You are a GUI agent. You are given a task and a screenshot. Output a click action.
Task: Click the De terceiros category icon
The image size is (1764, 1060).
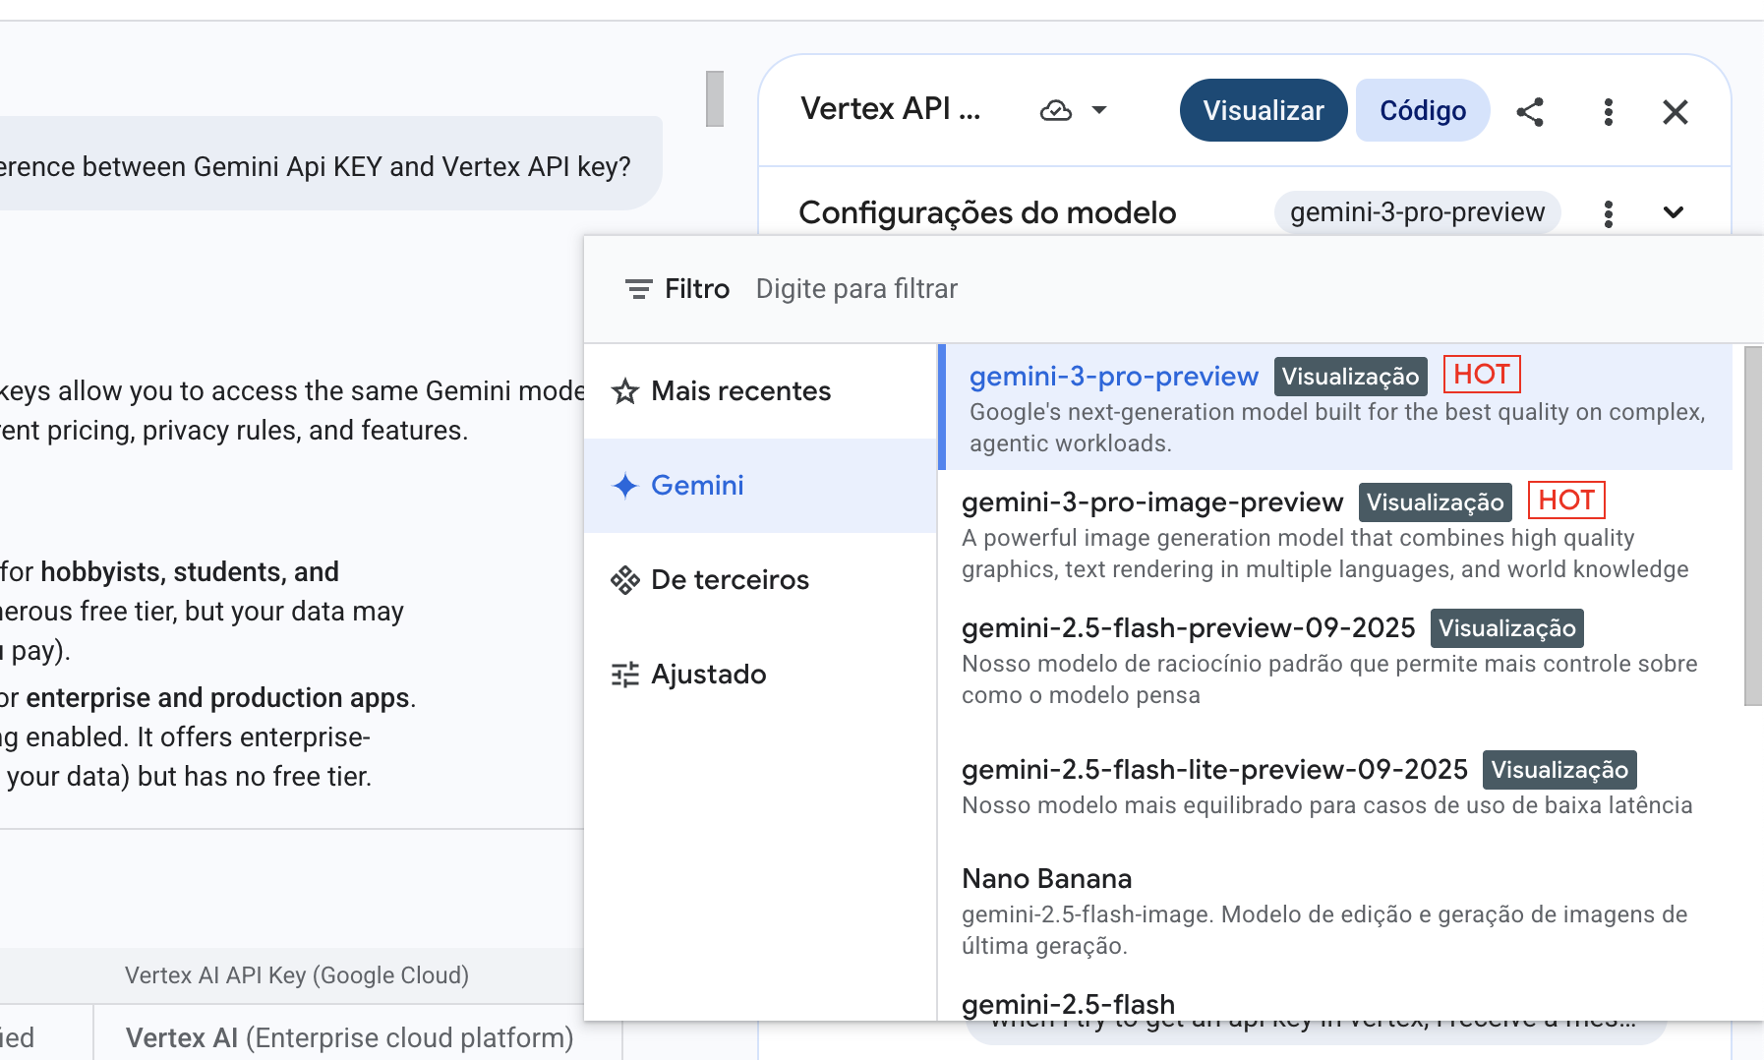click(623, 579)
